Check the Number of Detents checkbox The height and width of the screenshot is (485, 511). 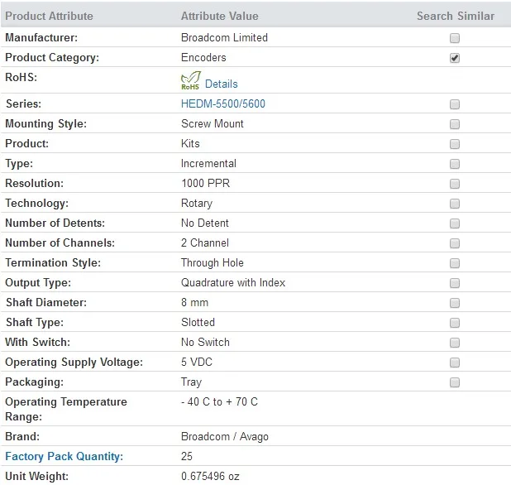455,223
